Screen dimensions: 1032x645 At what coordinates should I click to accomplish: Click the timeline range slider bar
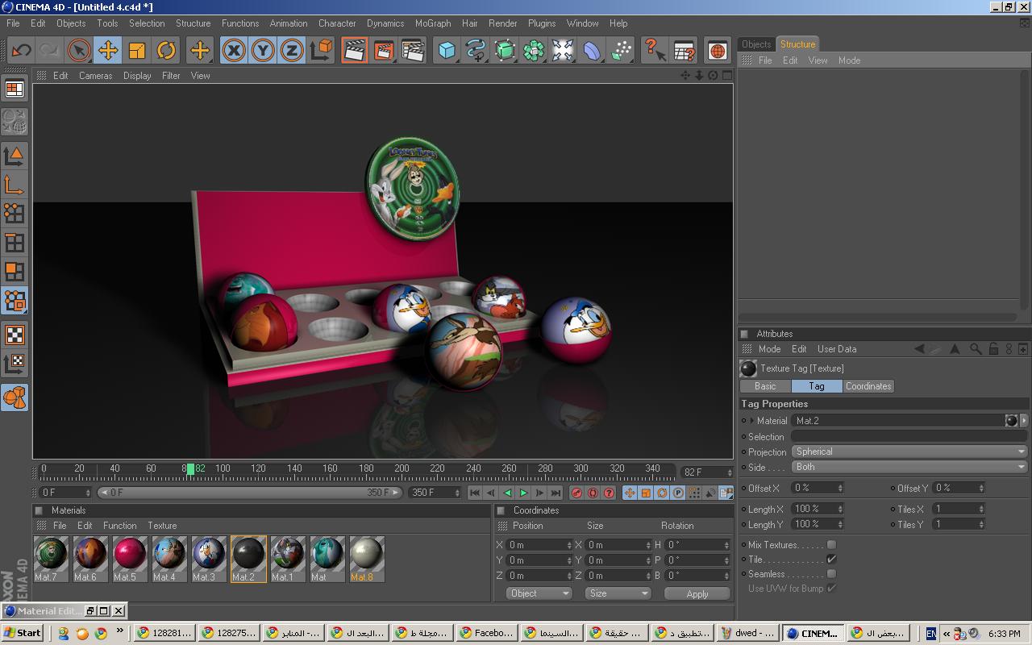(252, 493)
